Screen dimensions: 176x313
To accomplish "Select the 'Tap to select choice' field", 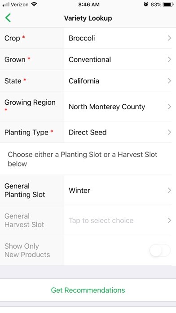I will point(101,220).
